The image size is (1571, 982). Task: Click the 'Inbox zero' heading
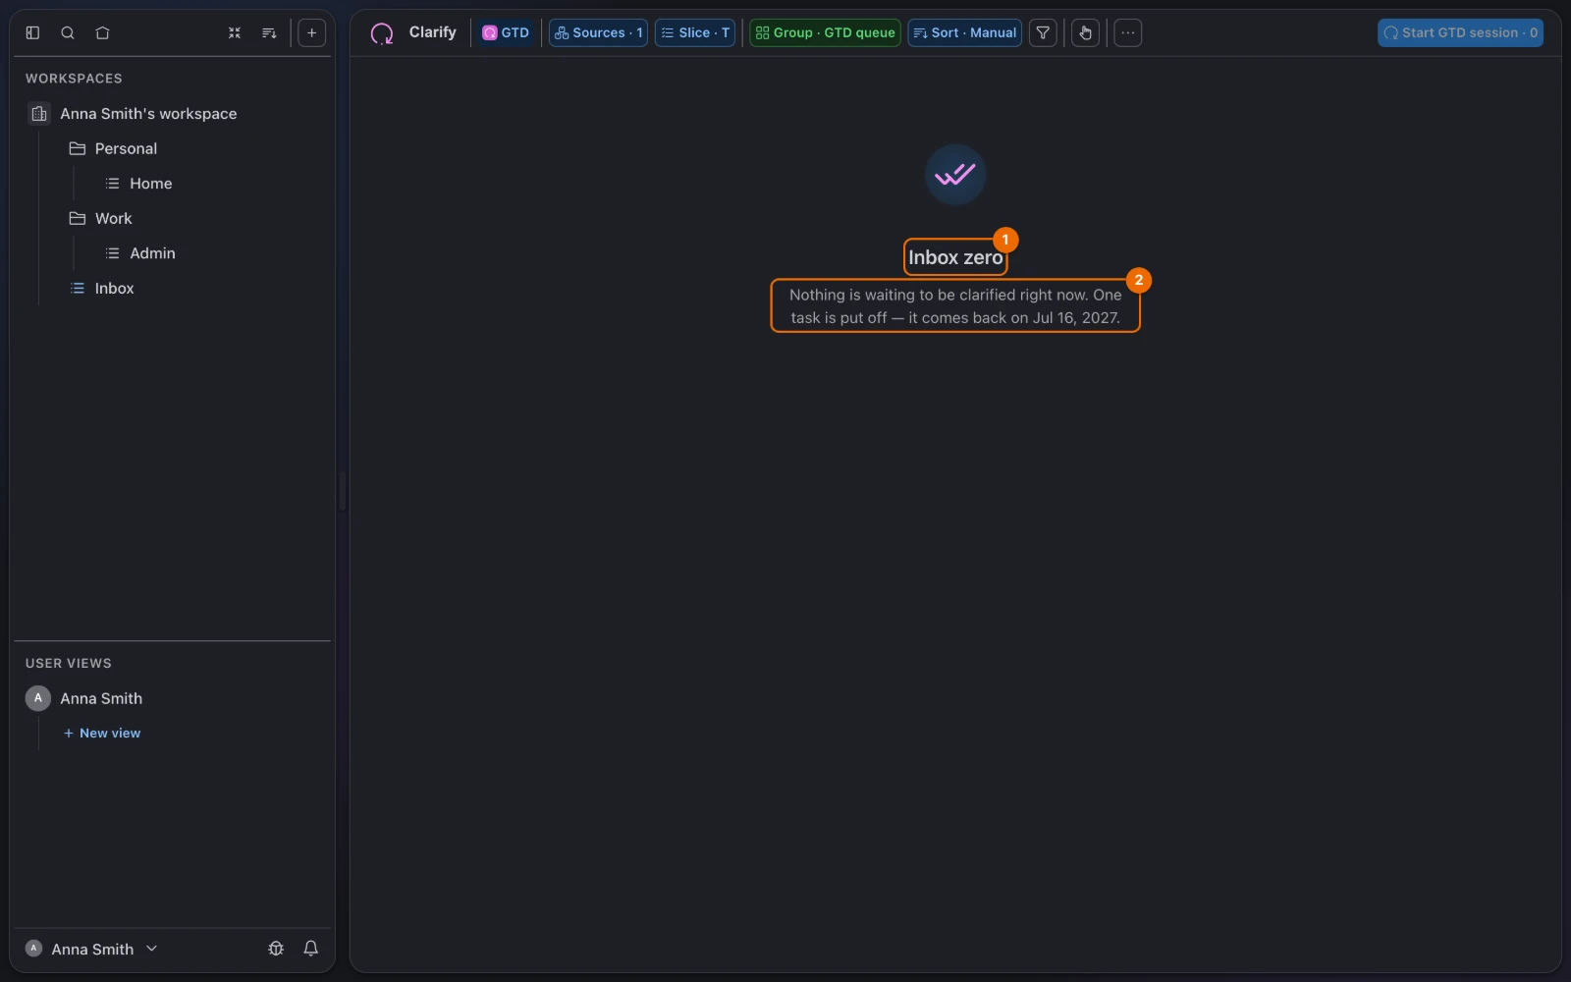click(955, 257)
